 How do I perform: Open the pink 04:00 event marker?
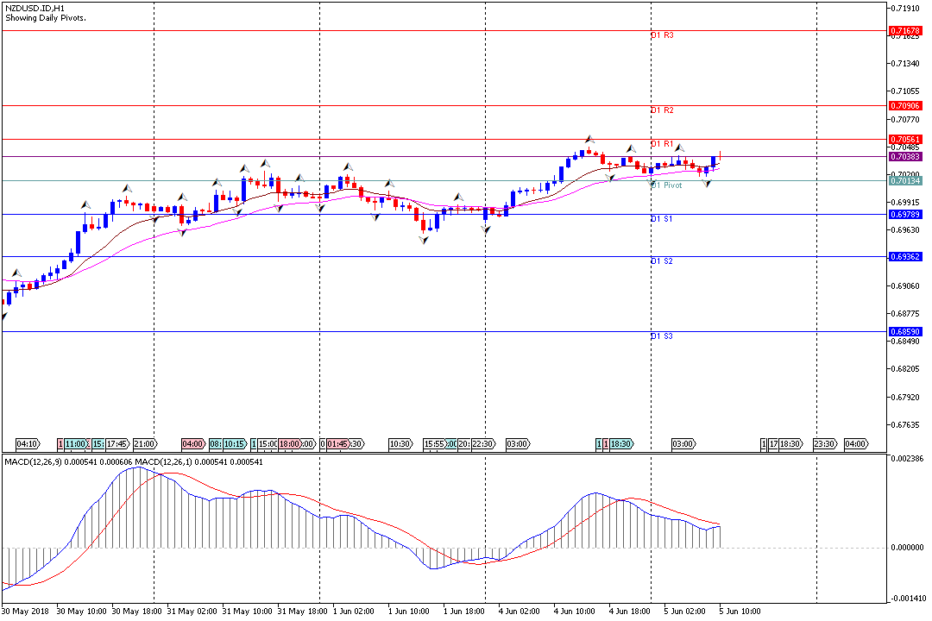click(194, 444)
